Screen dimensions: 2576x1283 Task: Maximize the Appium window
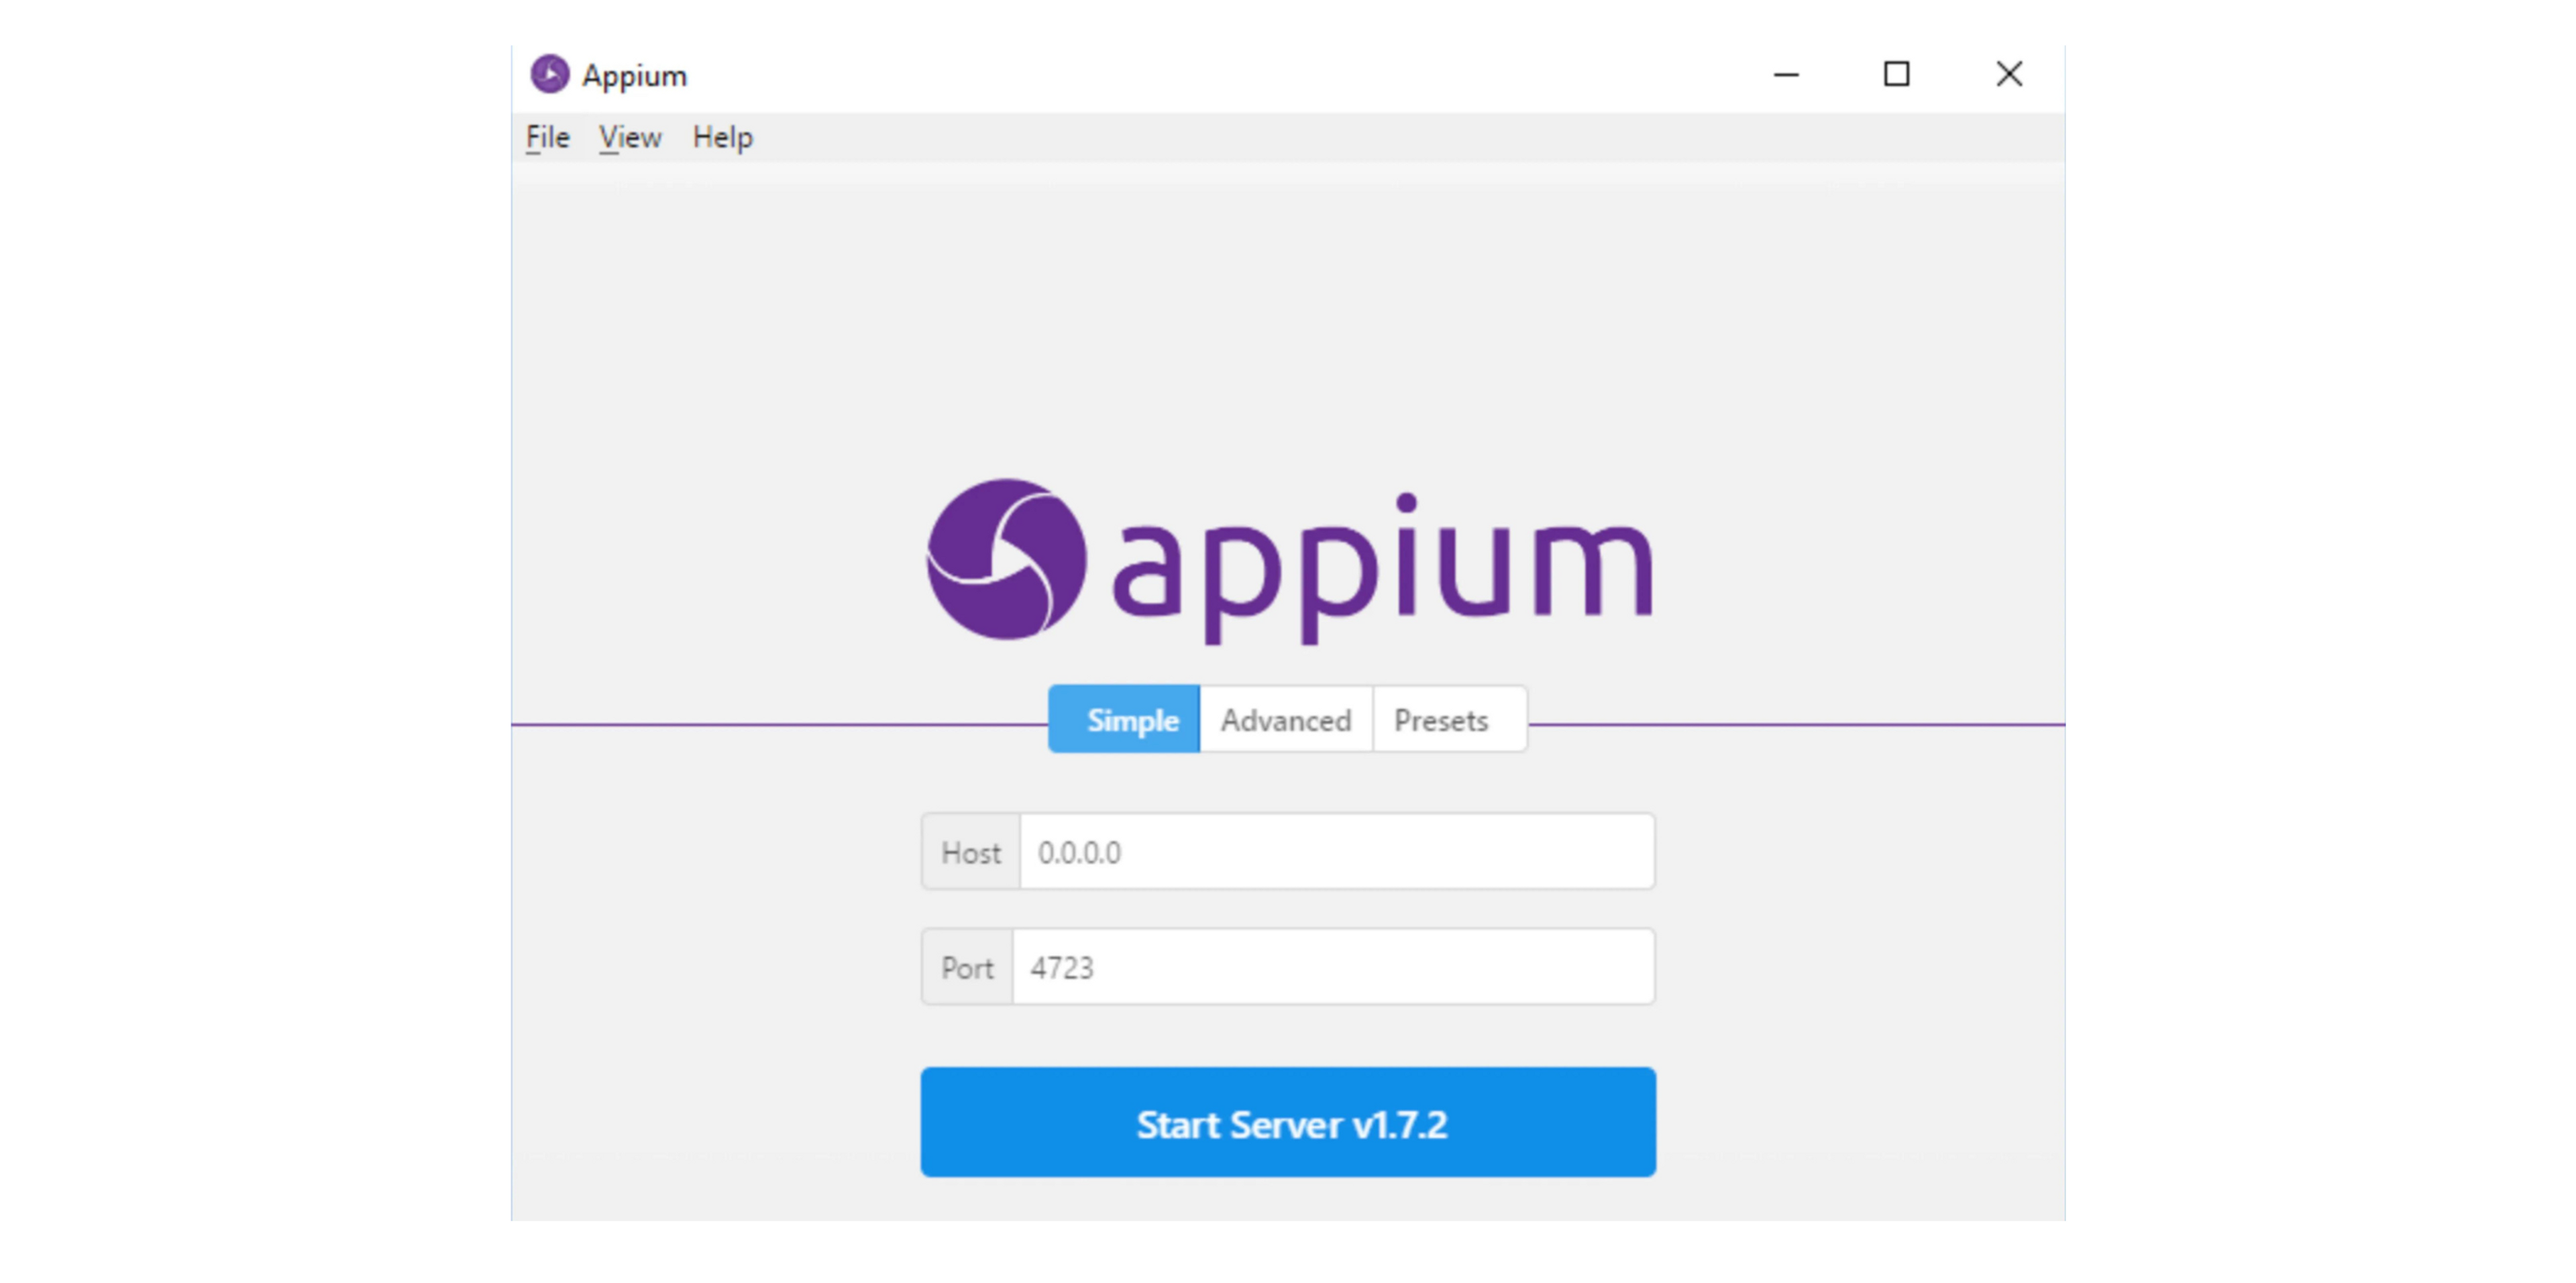click(1896, 74)
